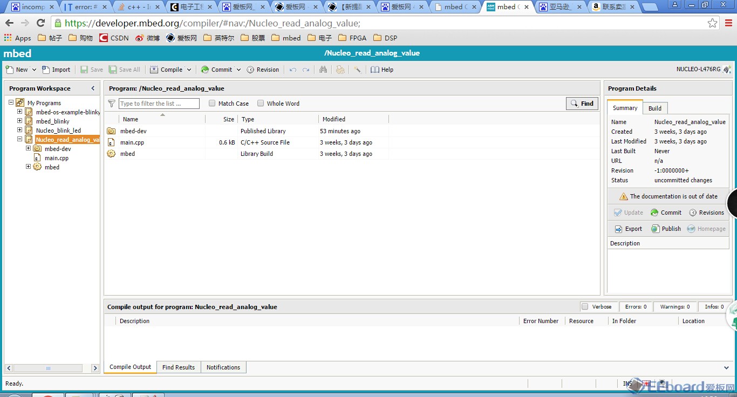
Task: Sort file list by Name column
Action: tap(131, 119)
